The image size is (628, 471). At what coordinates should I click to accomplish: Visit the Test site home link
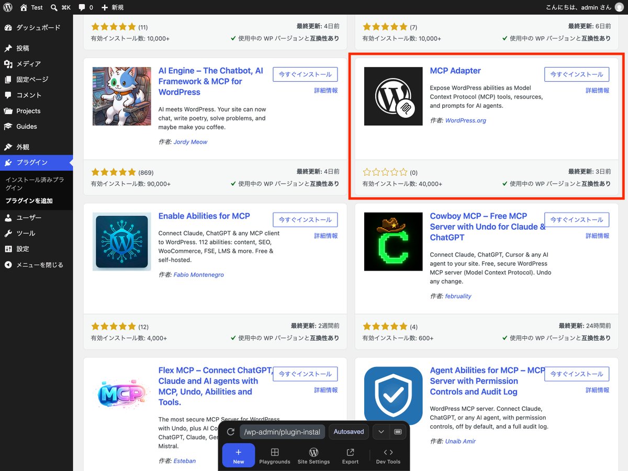tap(31, 7)
